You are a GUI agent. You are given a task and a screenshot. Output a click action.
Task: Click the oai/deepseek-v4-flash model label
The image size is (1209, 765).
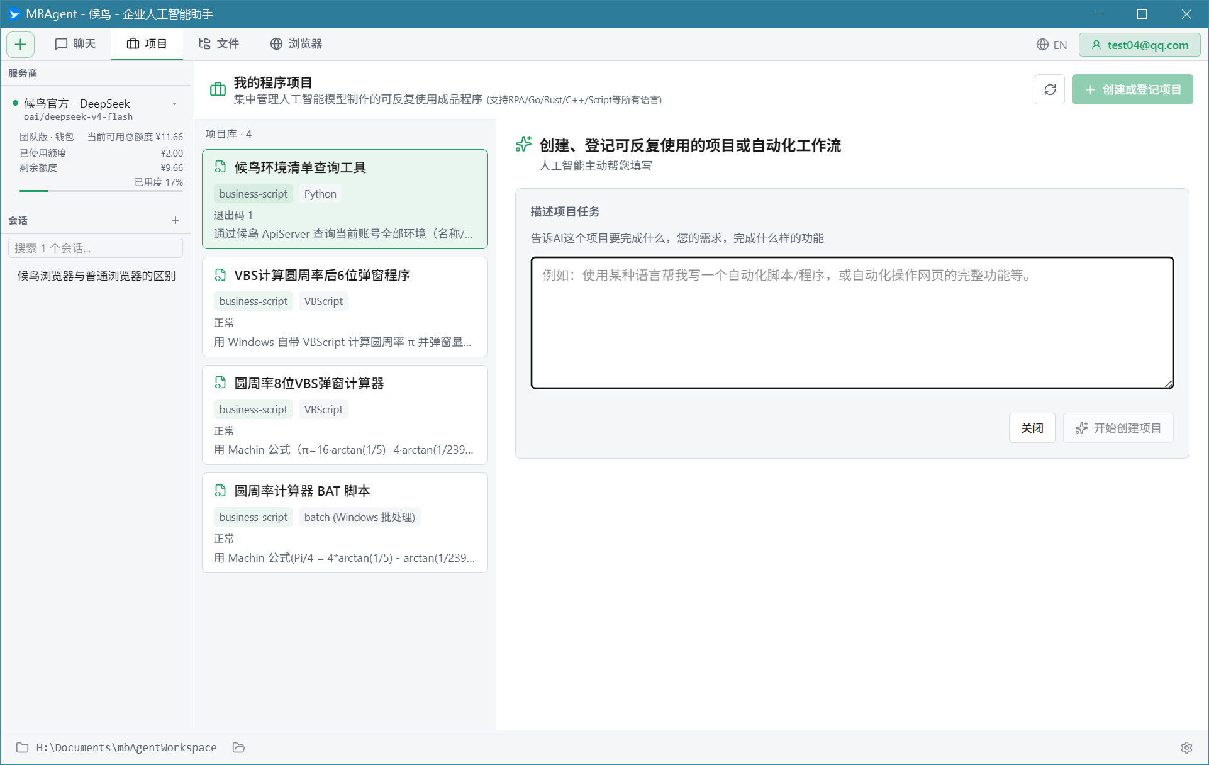[78, 117]
